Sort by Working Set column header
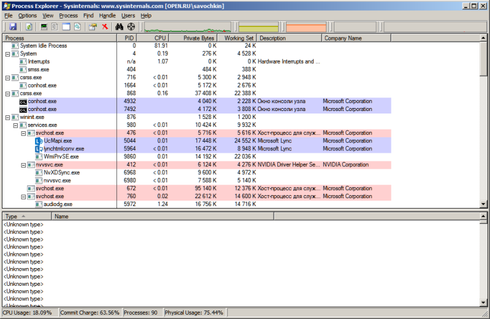 pos(236,38)
